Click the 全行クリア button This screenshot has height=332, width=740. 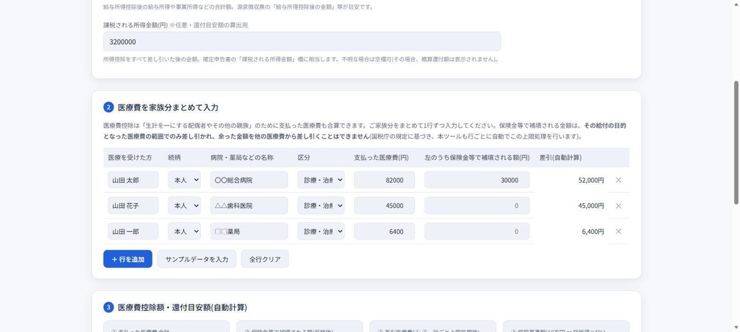264,259
